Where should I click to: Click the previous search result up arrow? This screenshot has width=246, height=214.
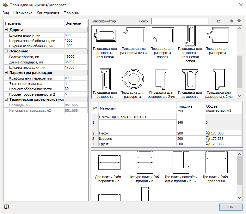tap(231, 21)
